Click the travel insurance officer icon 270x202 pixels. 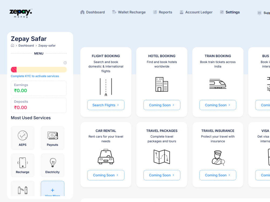click(x=218, y=158)
